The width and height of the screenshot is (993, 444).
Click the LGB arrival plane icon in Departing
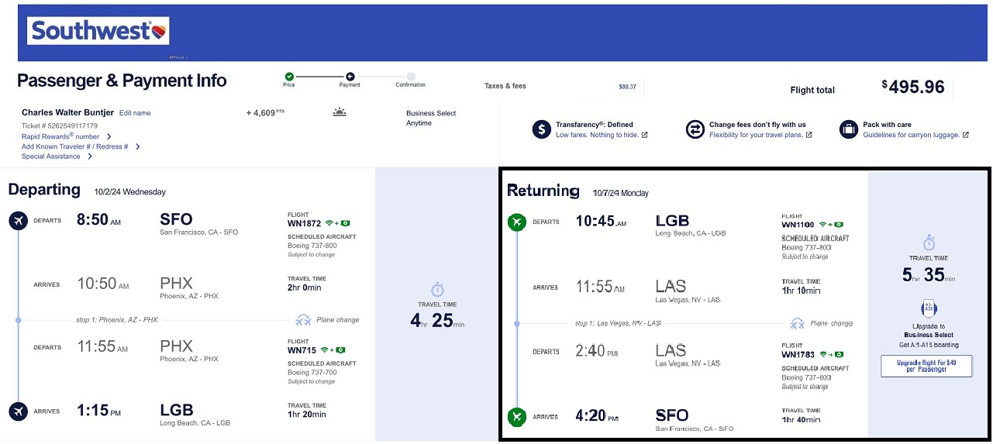coord(18,411)
